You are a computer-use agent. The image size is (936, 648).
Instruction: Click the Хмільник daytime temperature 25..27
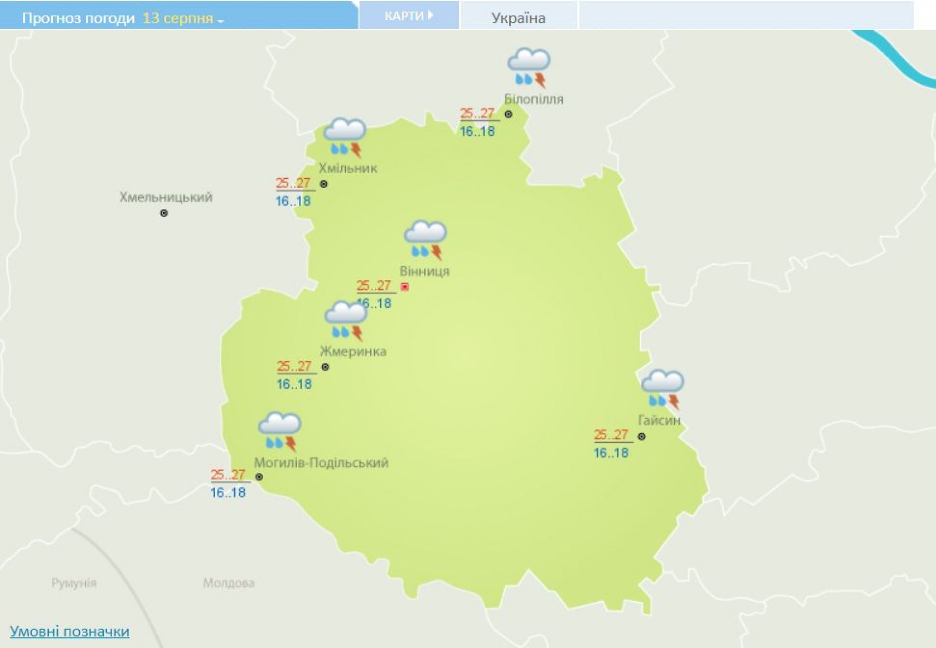tap(293, 184)
